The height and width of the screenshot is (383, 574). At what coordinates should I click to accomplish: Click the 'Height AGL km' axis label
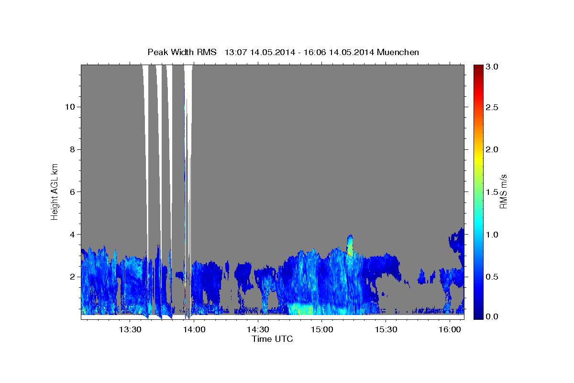point(55,191)
